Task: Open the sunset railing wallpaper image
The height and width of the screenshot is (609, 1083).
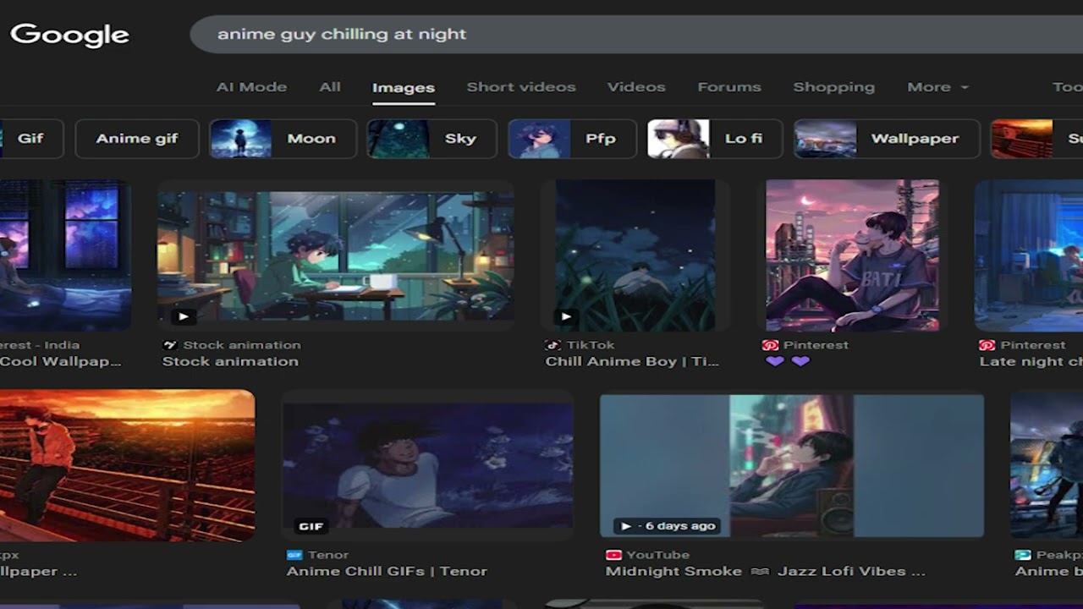Action: click(x=127, y=465)
